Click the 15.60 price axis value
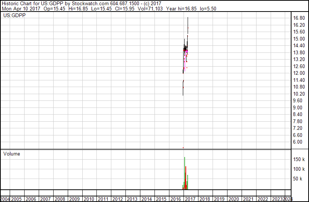 coord(299,32)
